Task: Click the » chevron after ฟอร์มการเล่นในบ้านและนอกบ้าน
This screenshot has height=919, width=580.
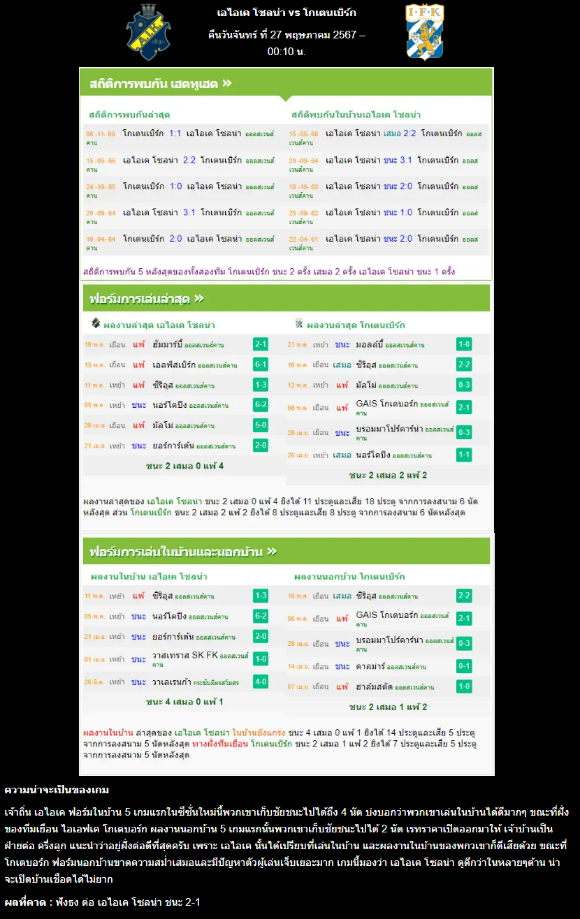Action: coord(272,552)
